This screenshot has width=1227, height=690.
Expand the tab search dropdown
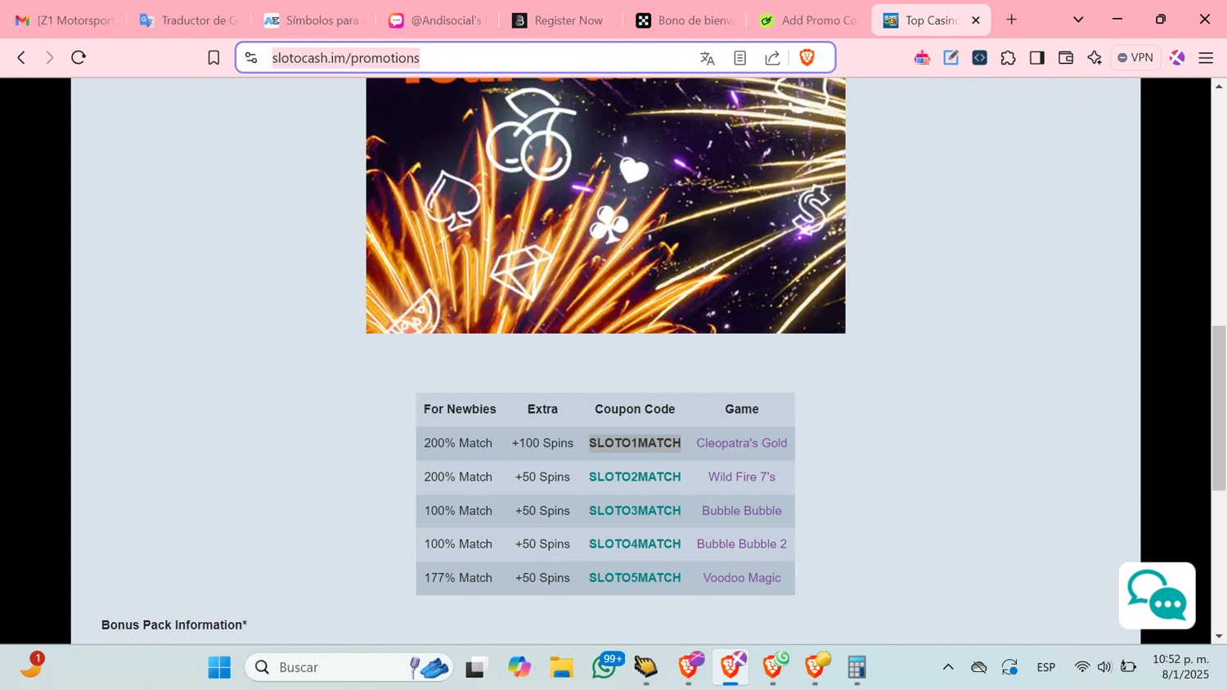1078,20
